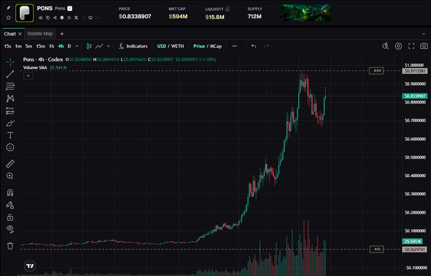Enter fullscreen chart mode

411,46
